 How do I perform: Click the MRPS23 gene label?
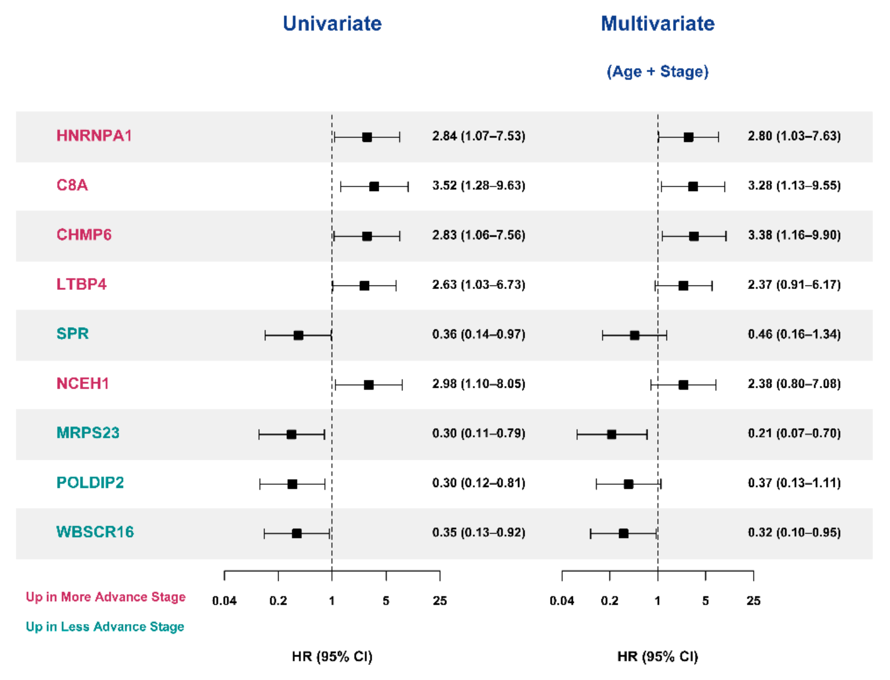[x=88, y=433]
